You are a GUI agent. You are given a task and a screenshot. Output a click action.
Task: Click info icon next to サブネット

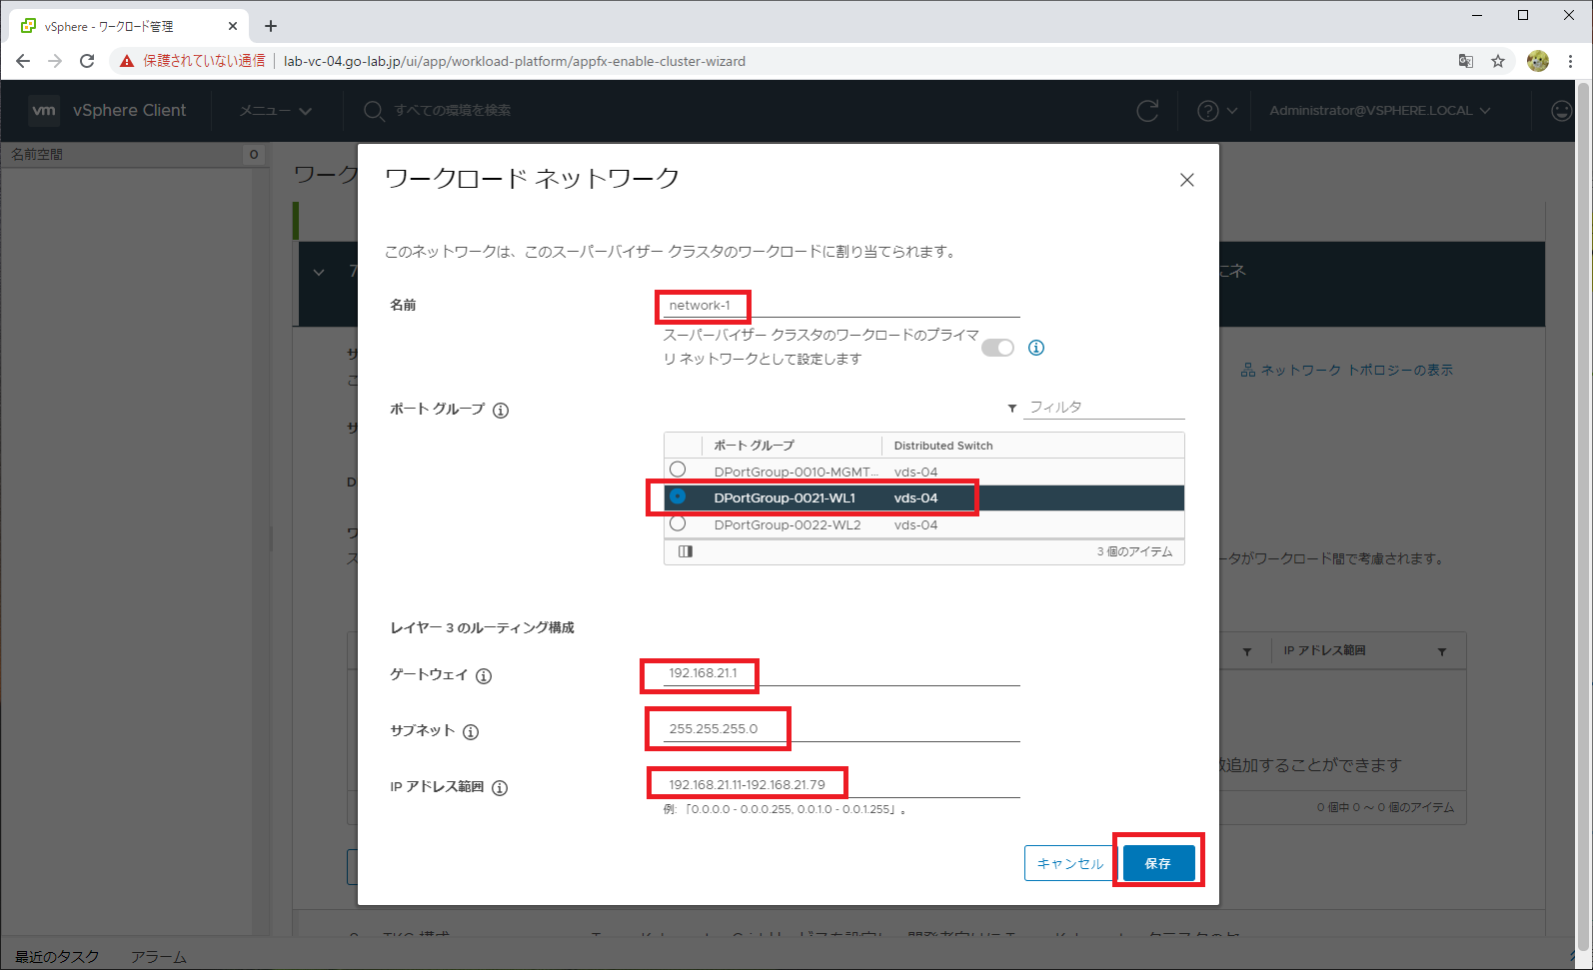point(471,732)
